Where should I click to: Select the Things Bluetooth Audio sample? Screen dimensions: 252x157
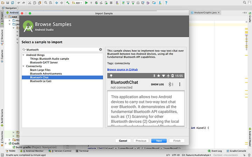[49, 59]
